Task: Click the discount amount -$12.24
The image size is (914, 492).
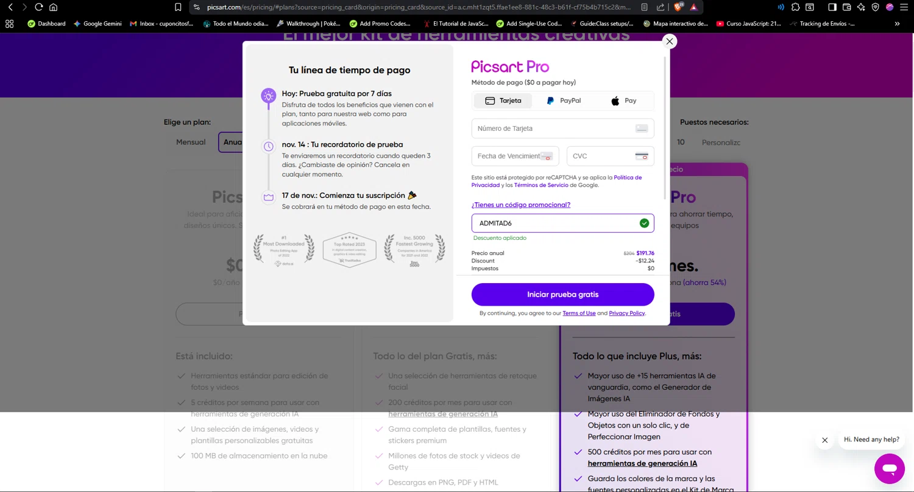Action: (645, 261)
